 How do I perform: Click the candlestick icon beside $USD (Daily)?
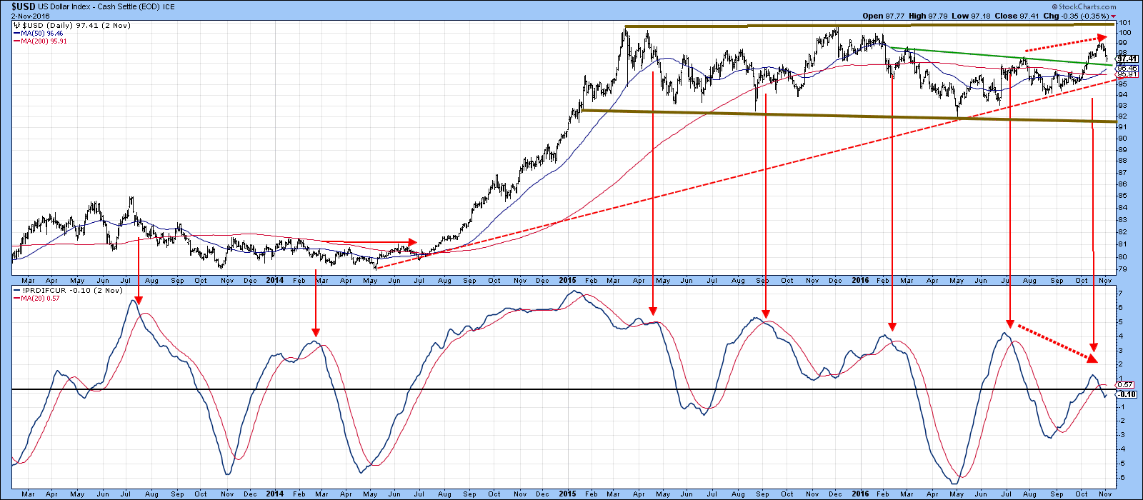[x=16, y=25]
